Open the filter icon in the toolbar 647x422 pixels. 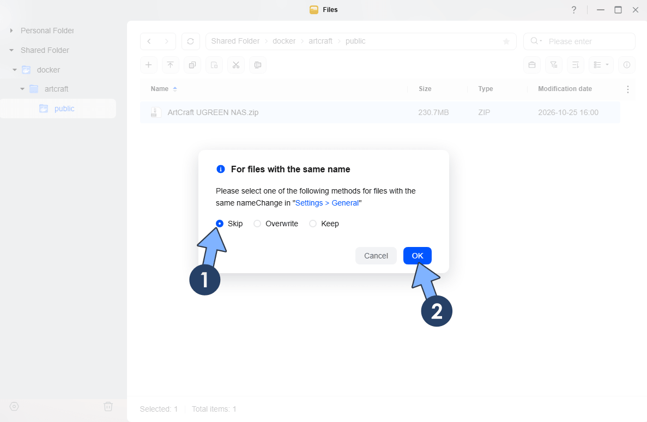click(x=554, y=65)
